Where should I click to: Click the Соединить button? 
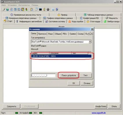[x=12, y=106]
